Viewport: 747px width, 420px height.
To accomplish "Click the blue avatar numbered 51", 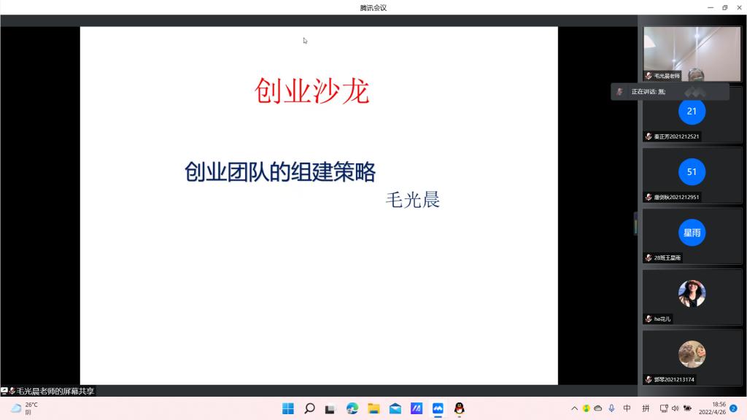I will 692,172.
